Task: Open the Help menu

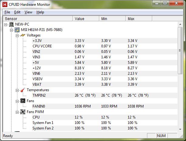Action: click(x=40, y=12)
